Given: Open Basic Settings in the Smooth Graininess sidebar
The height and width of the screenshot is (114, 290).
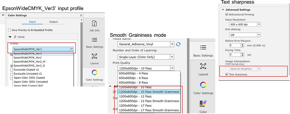Looking at the screenshot, I should (203, 51).
